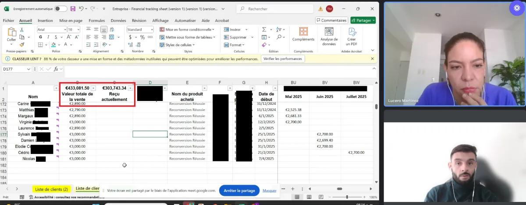The height and width of the screenshot is (205, 526).
Task: Switch to Liste de clients (2) sheet
Action: click(51, 189)
